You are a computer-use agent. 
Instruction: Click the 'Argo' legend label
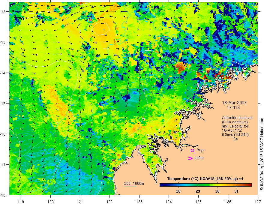[200, 150]
